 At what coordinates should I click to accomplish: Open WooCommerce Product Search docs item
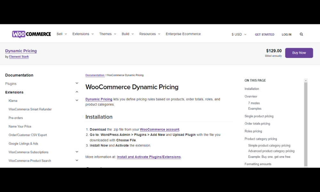tap(30, 161)
